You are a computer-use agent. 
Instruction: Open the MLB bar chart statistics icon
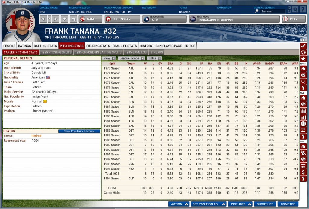303,117
